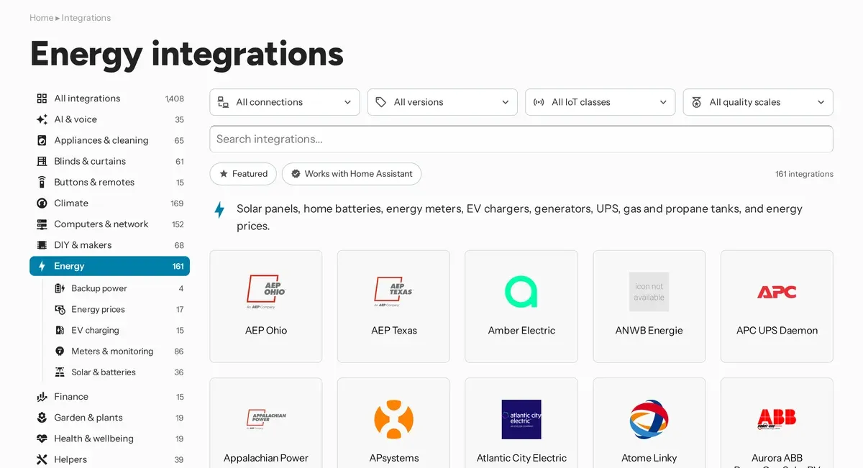Click the EV charging station icon

60,330
